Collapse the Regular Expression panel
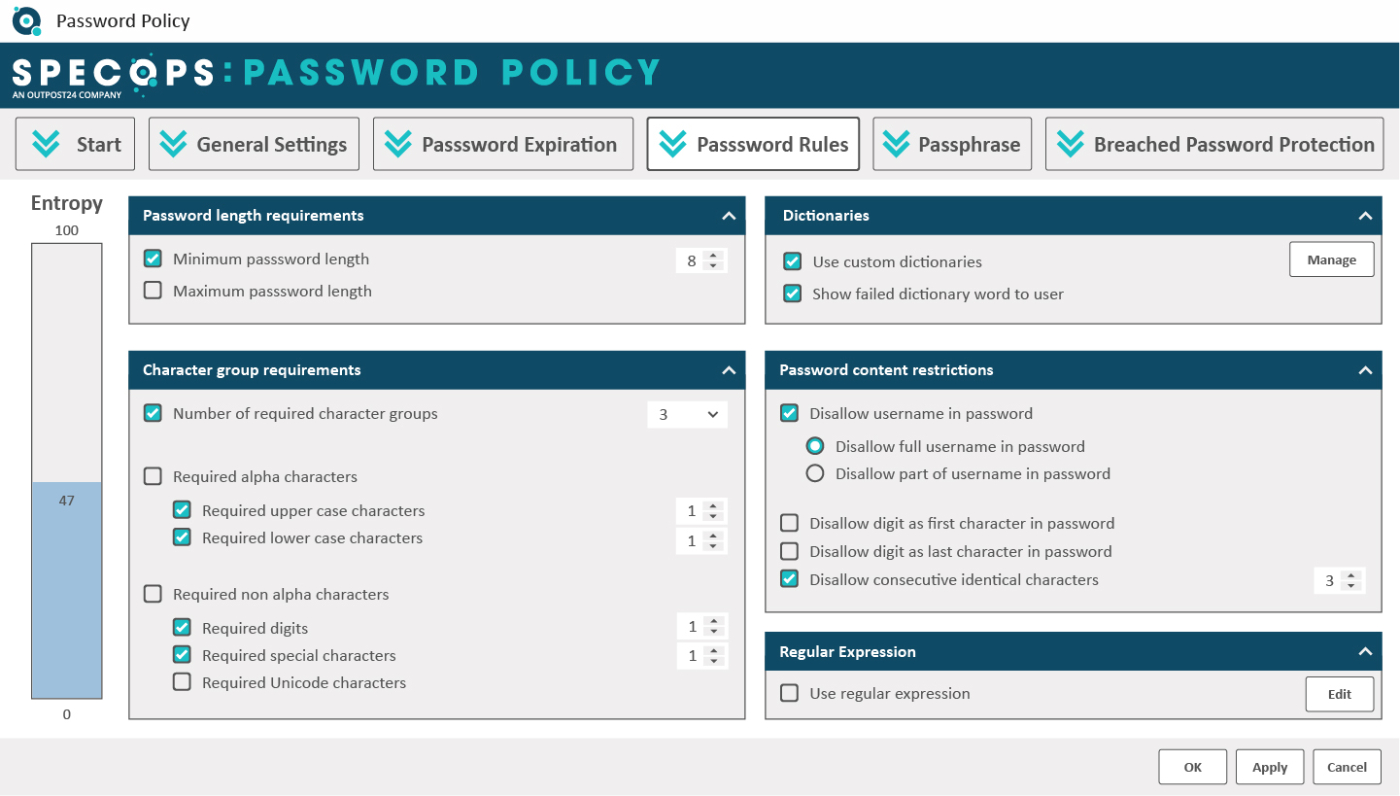 click(1364, 651)
